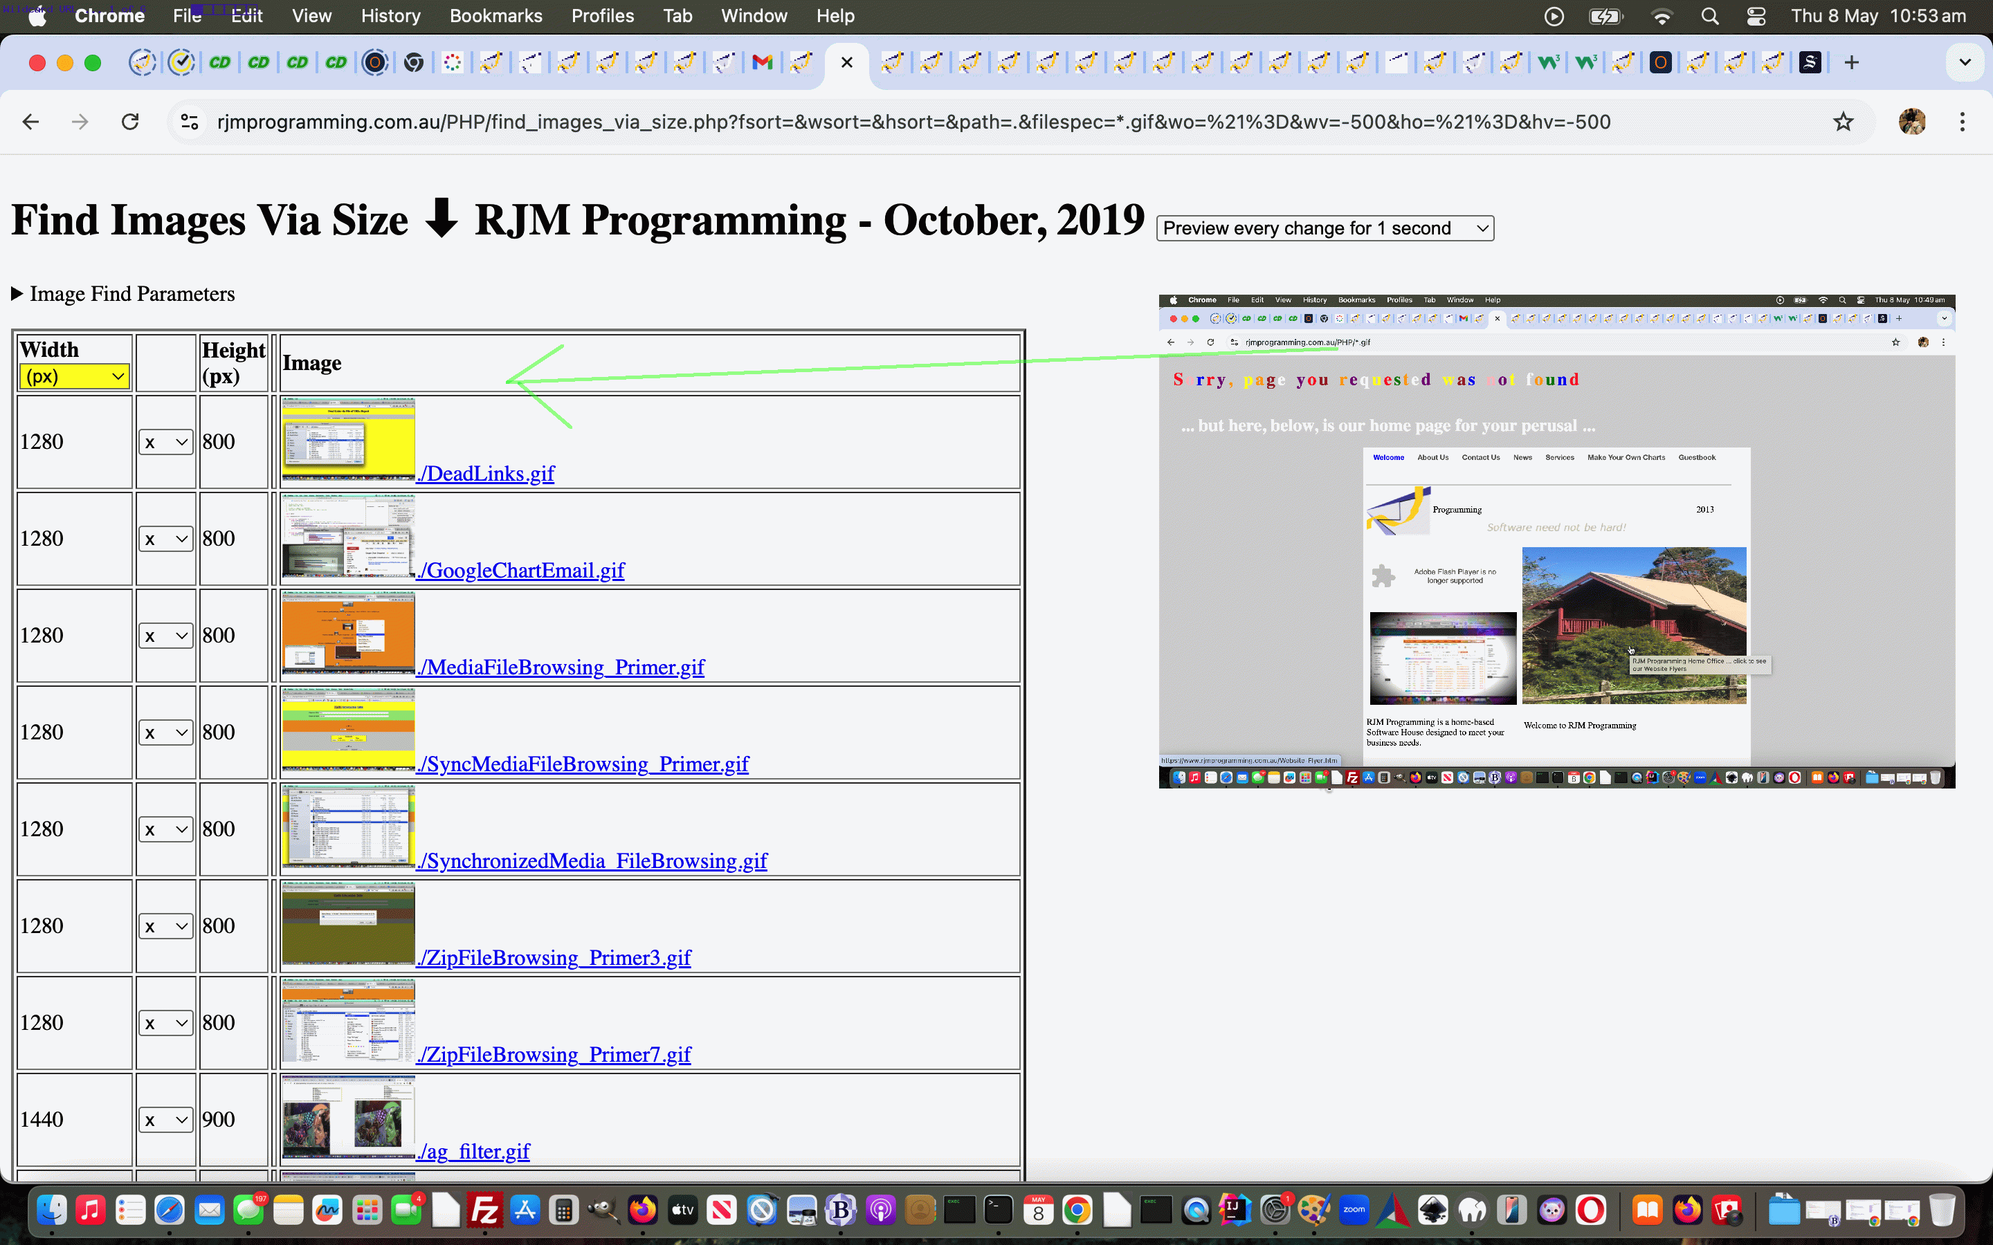This screenshot has width=1993, height=1245.
Task: Open x dropdown in DeadLinks.gif row
Action: click(x=165, y=442)
